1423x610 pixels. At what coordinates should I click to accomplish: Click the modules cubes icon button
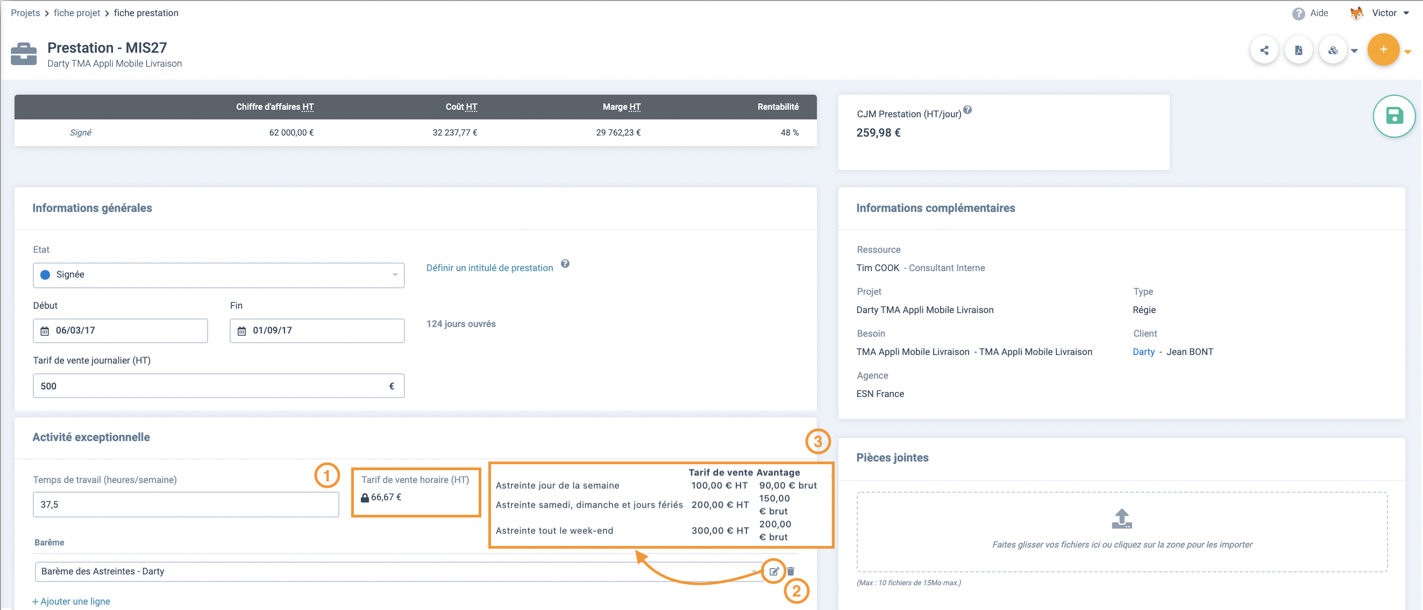[1333, 50]
